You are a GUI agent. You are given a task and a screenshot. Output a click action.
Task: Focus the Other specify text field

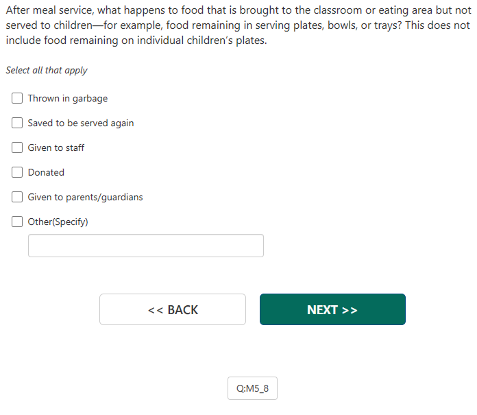pyautogui.click(x=145, y=246)
